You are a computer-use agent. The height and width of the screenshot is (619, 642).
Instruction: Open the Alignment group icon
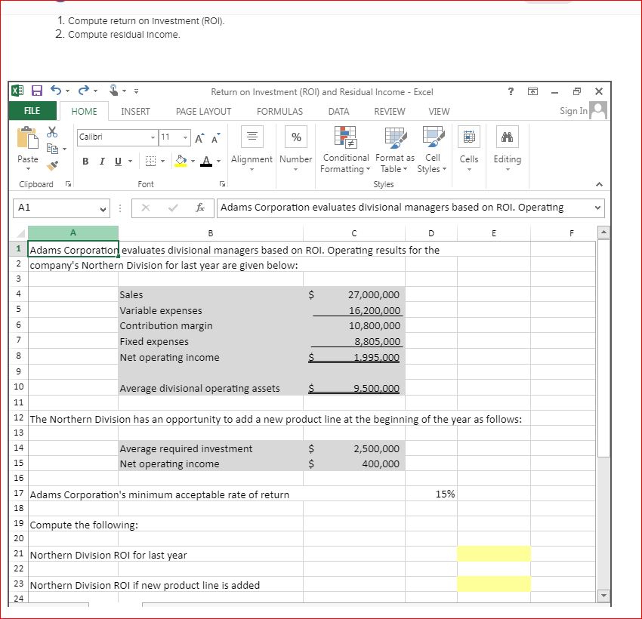tap(252, 137)
